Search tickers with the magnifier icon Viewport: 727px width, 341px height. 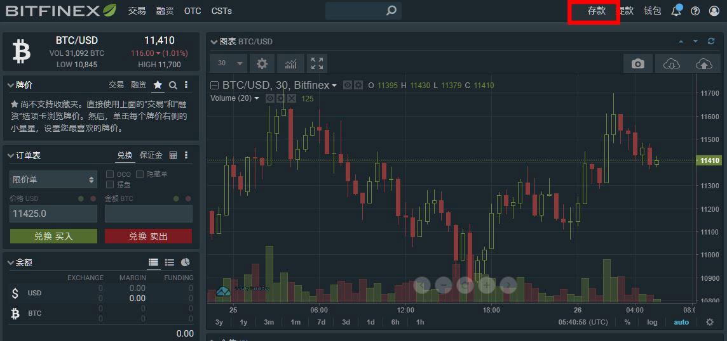(172, 85)
